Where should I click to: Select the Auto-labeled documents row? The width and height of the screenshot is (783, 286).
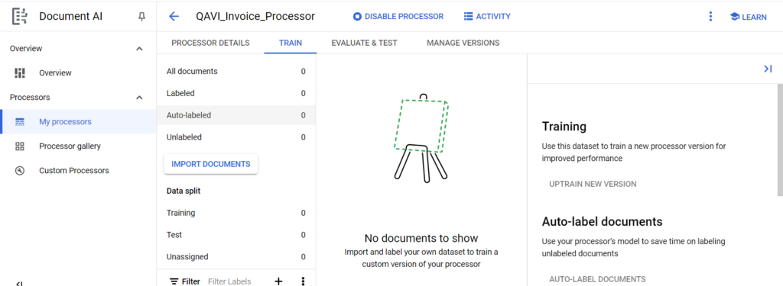pyautogui.click(x=236, y=115)
